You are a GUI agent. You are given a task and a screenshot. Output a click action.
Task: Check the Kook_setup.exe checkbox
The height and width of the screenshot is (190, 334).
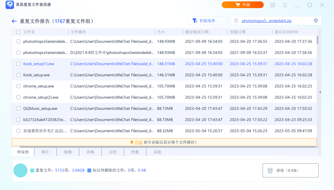[18, 75]
